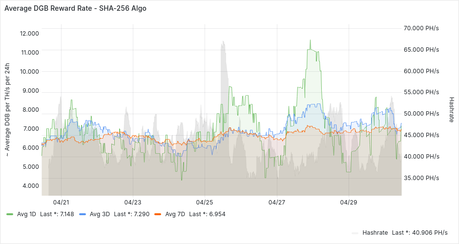Click the 04/21 date label on the x-axis

61,202
